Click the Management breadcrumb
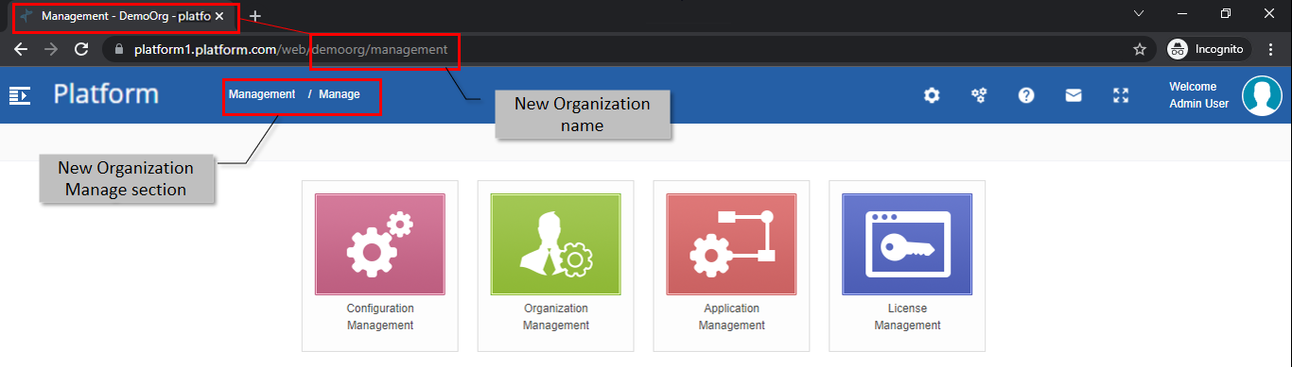1292x367 pixels. tap(262, 94)
